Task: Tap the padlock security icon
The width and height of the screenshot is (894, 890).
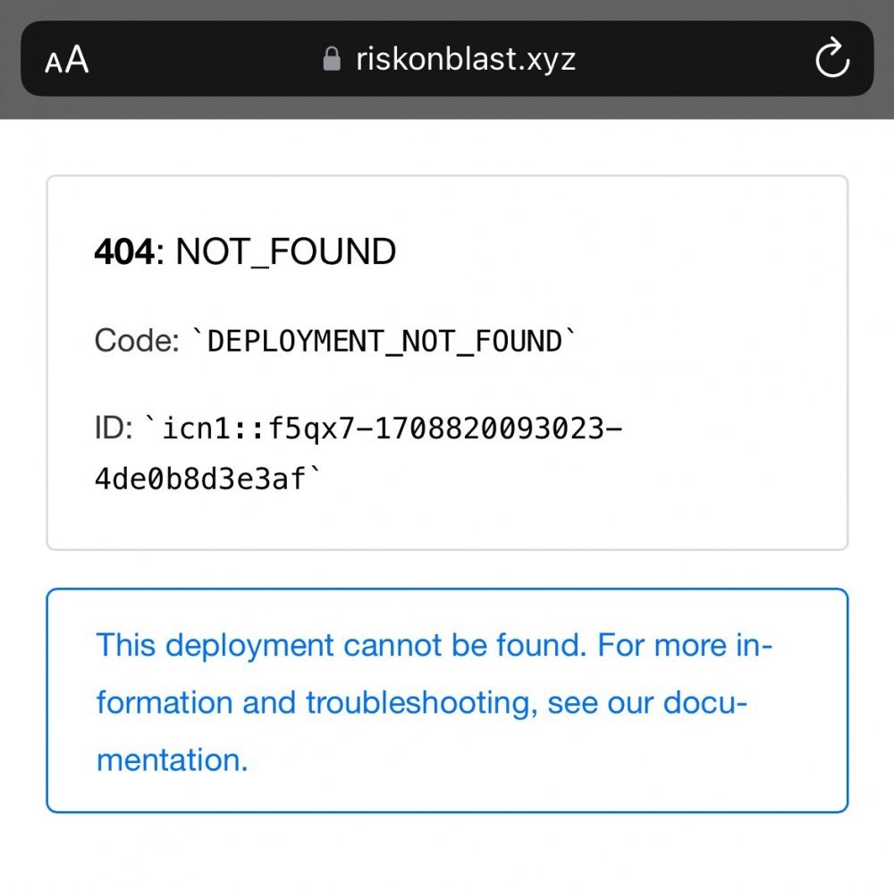Action: [x=332, y=59]
